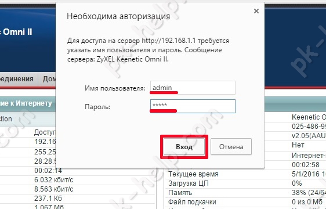
Task: Click the Файл подкачки row label
Action: (x=192, y=201)
